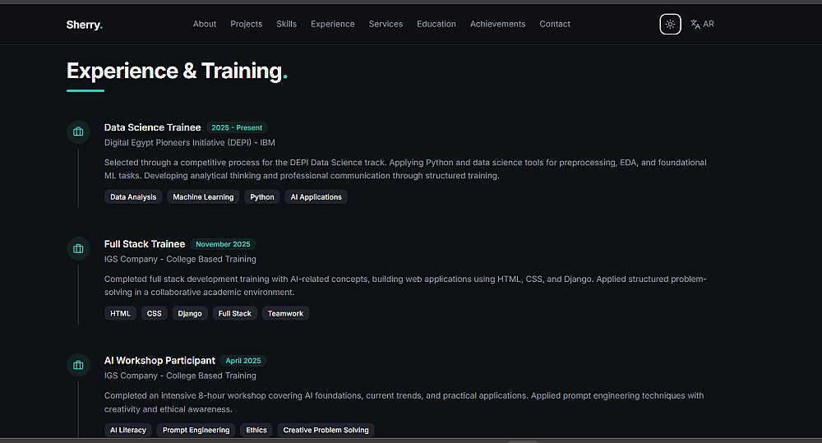Go to the Sherry. logo home link
The width and height of the screenshot is (822, 443).
point(85,25)
